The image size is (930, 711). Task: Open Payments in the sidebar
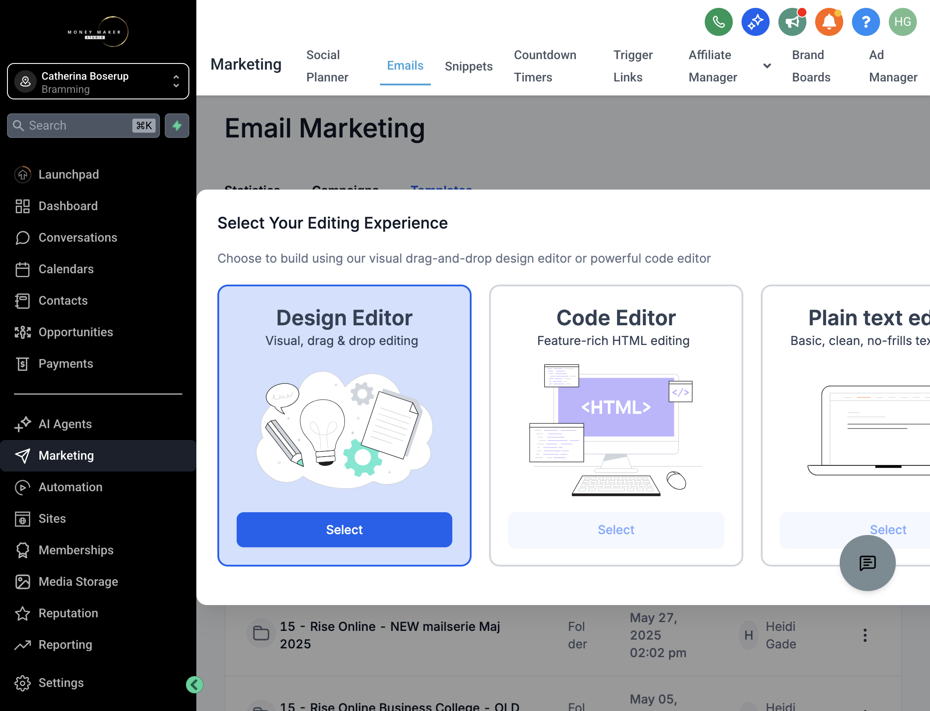click(65, 363)
